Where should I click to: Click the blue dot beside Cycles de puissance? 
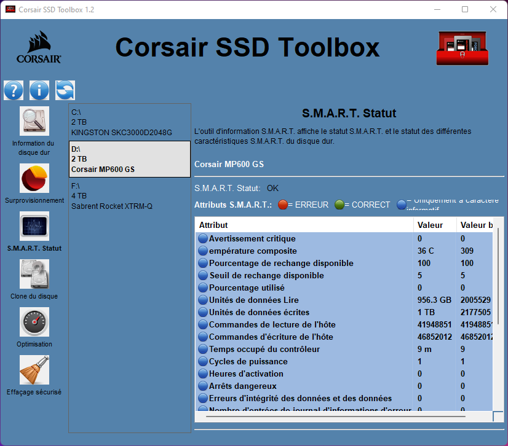coord(203,361)
